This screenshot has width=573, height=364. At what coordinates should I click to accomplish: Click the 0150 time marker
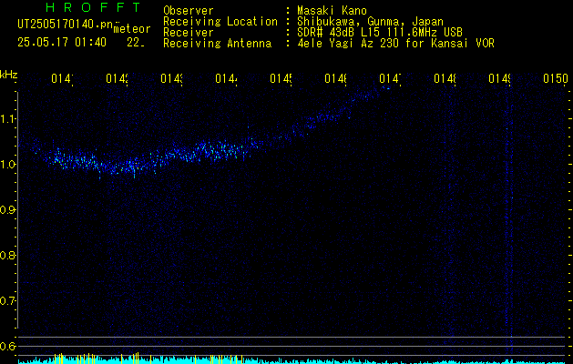(x=556, y=79)
